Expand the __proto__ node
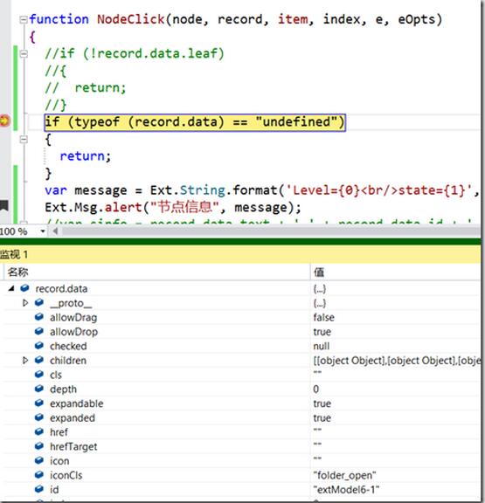 point(25,303)
